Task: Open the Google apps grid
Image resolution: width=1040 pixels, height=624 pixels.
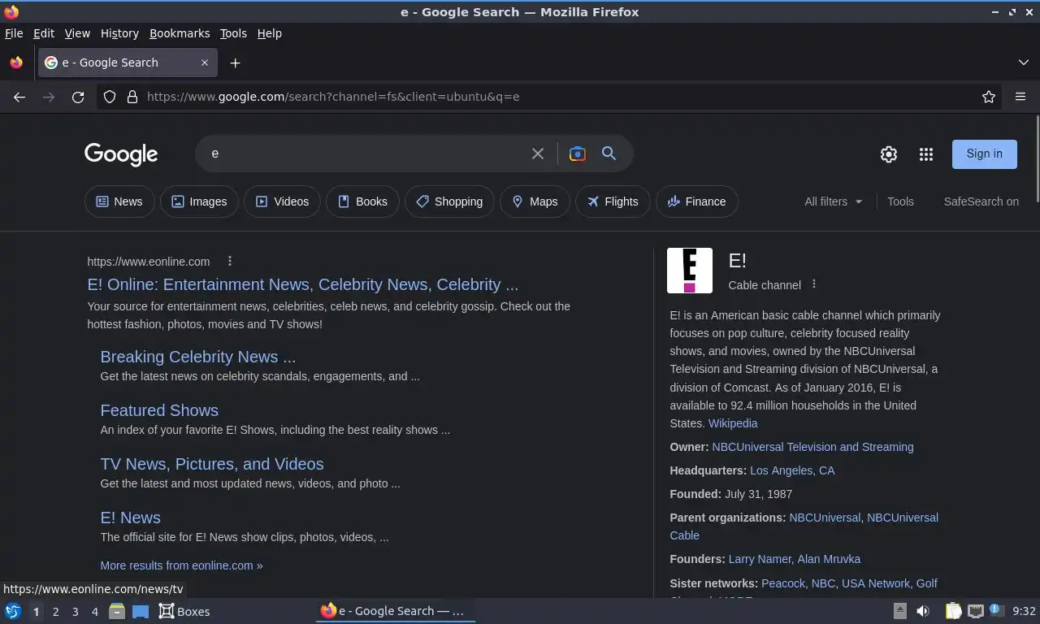Action: 926,154
